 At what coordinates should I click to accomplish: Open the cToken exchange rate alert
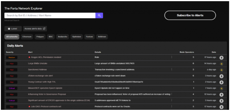[x=40, y=76]
